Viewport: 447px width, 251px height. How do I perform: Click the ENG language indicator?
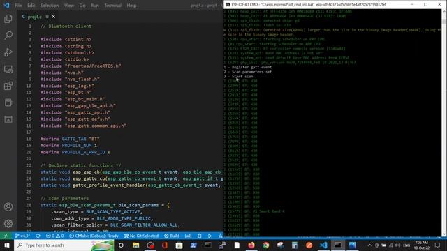406,245
